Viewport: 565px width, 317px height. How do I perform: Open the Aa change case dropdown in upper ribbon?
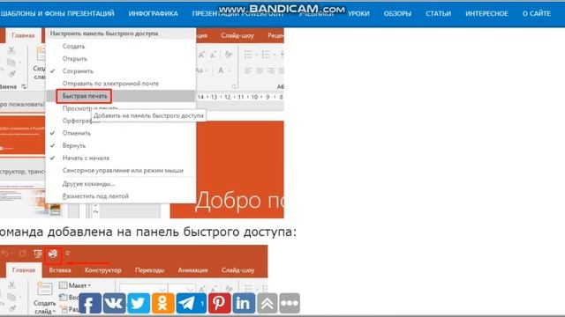point(202,70)
